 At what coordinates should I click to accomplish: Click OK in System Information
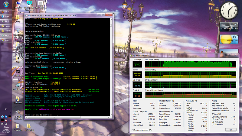(x=231, y=130)
